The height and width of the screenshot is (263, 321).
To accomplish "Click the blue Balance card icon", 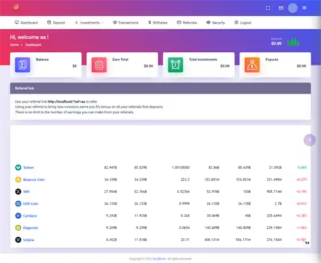I will tap(23, 65).
